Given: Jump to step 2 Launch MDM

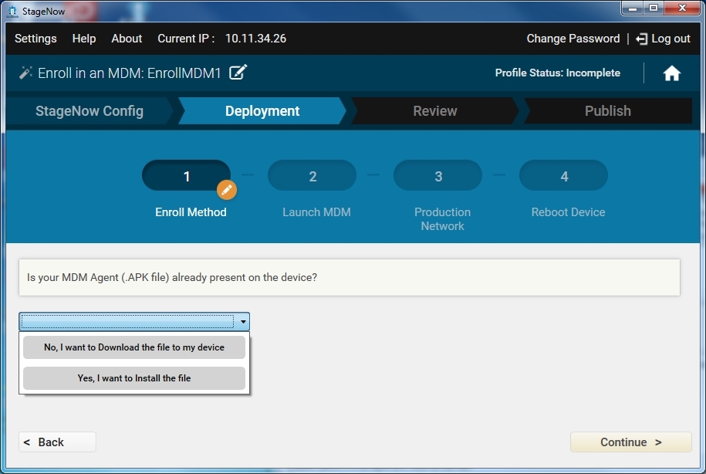Looking at the screenshot, I should pyautogui.click(x=312, y=177).
